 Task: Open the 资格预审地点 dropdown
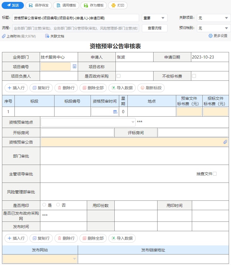88,122
